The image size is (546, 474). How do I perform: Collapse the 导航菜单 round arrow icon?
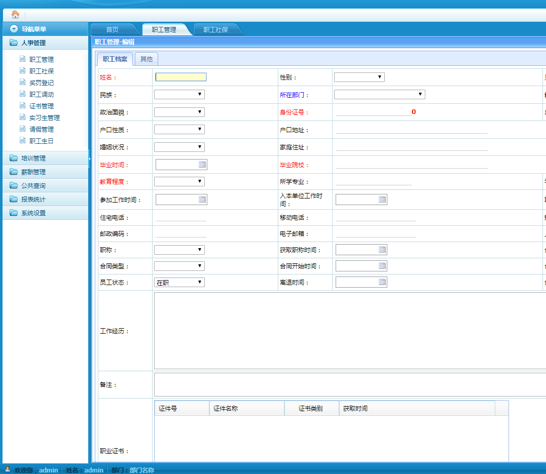14,29
